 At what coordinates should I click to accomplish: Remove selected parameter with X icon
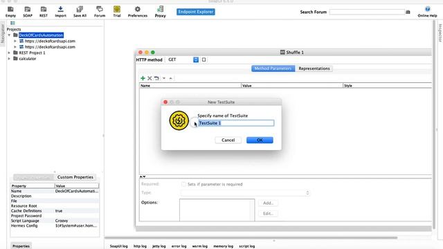[x=150, y=78]
